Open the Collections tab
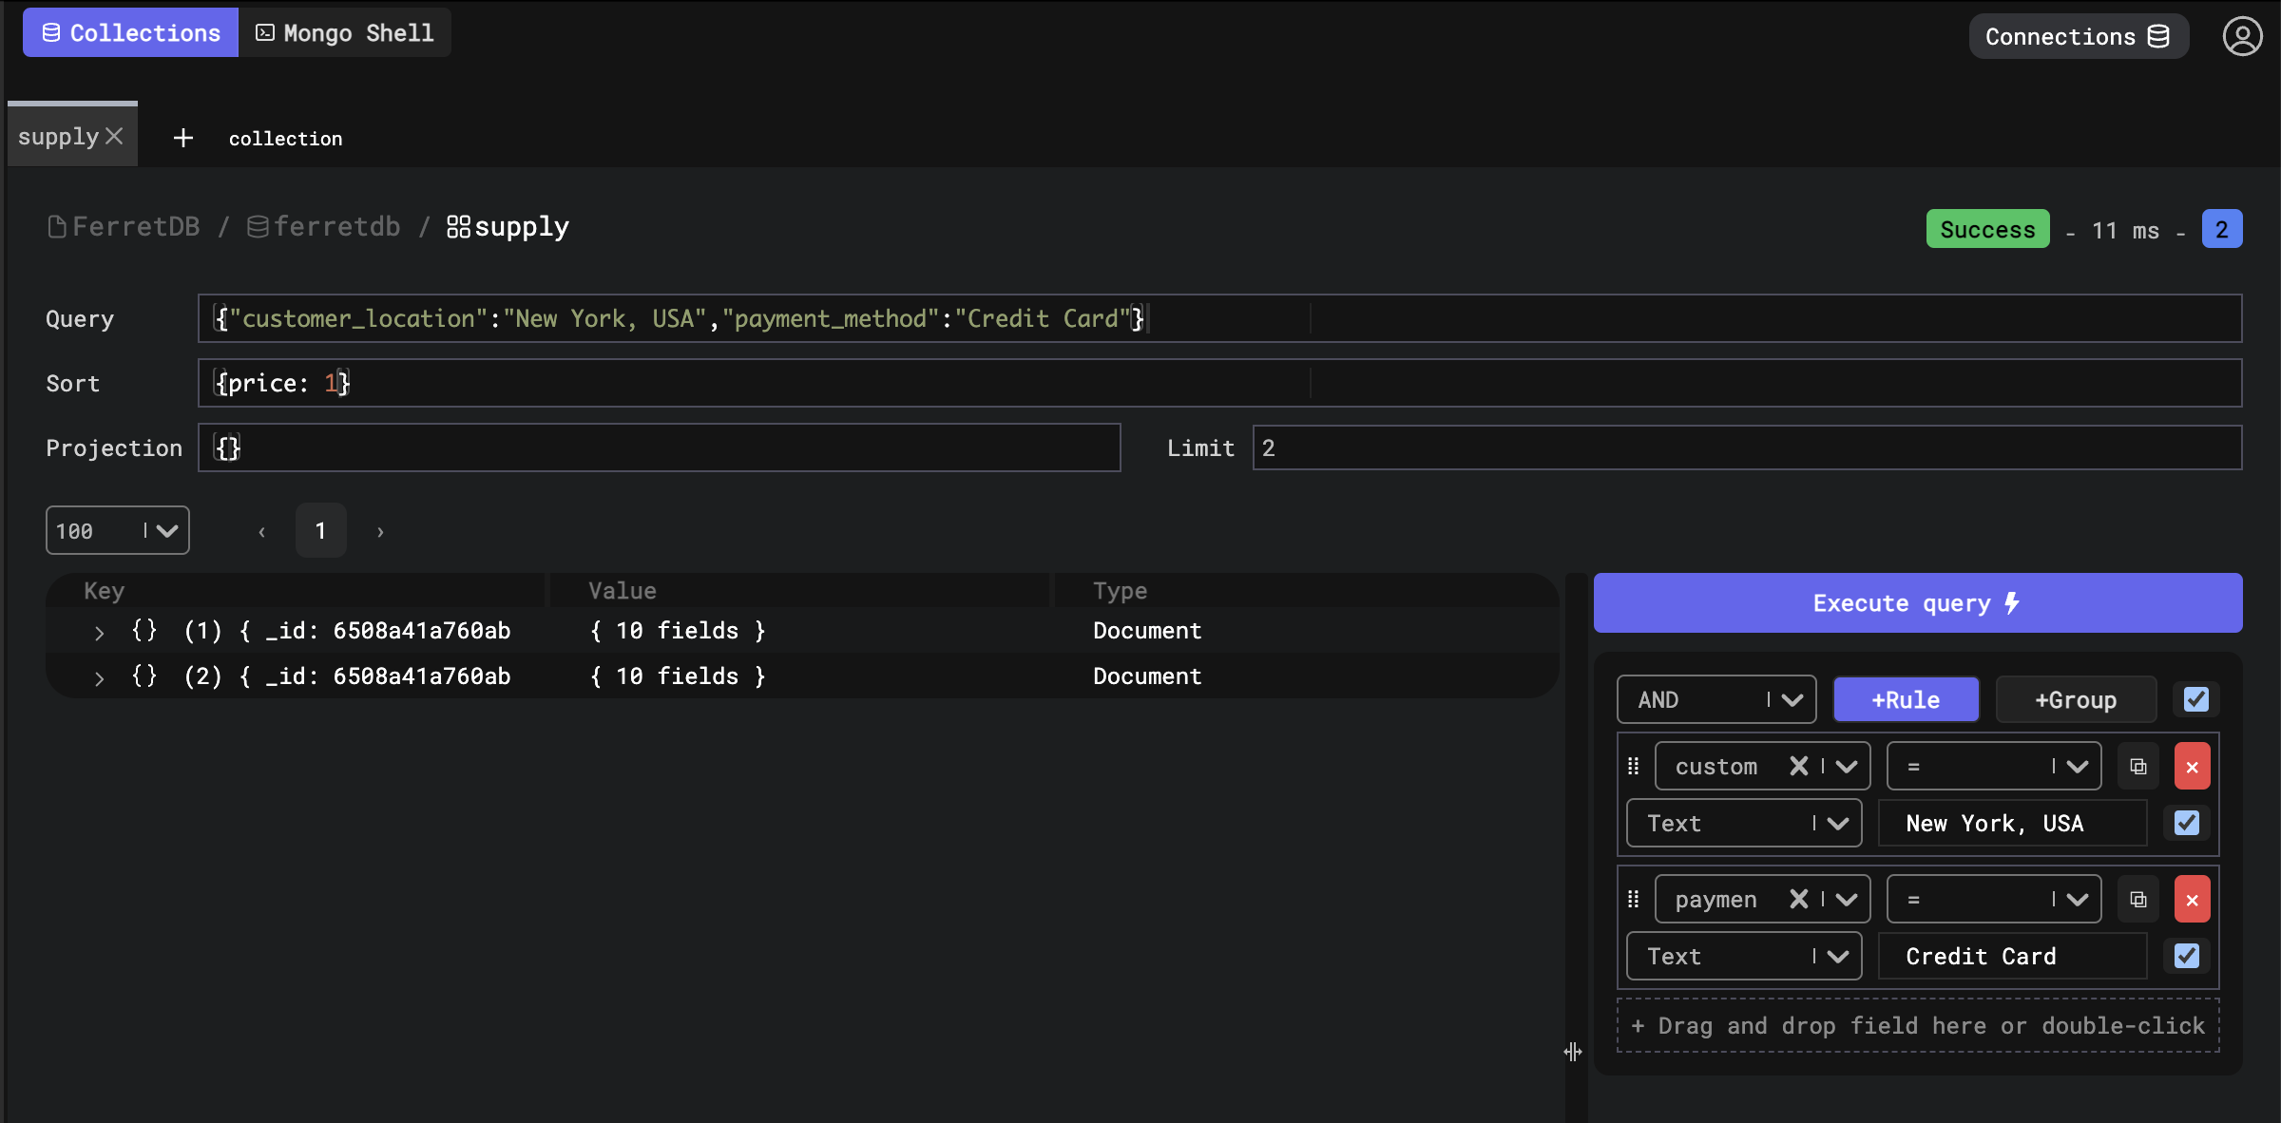The image size is (2281, 1123). click(x=131, y=33)
